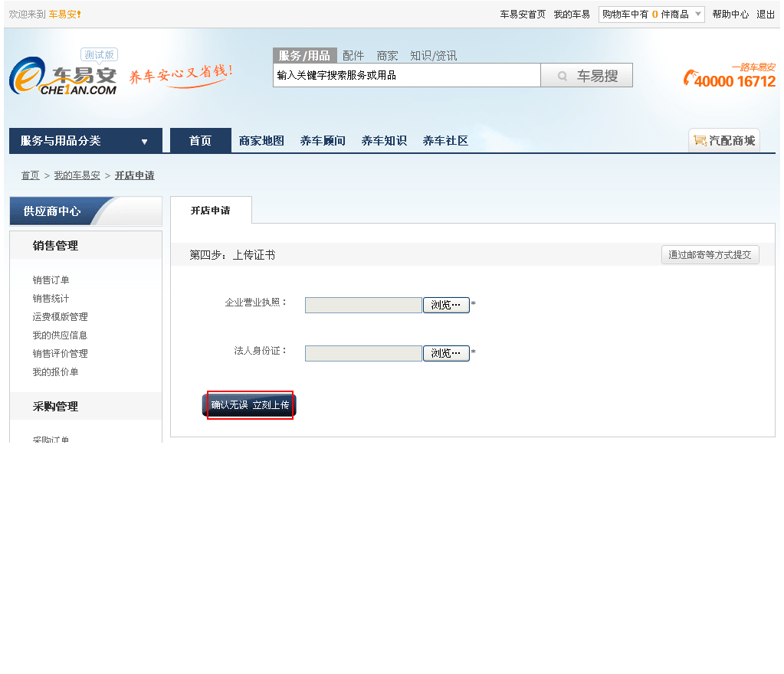Screen dimensions: 784x674
Task: Select the 商家 search tab
Action: (387, 55)
